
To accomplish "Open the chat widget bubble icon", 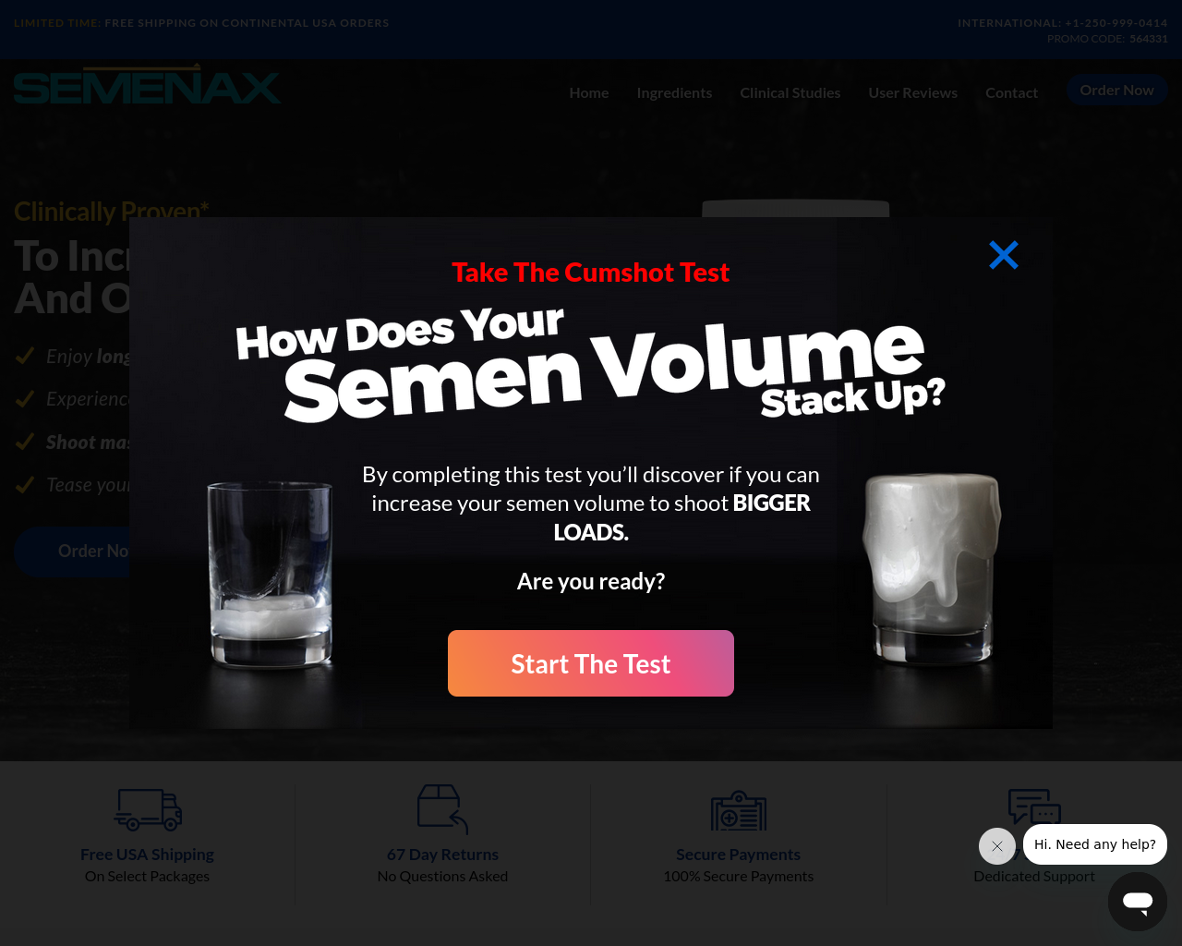I will coord(1138,902).
